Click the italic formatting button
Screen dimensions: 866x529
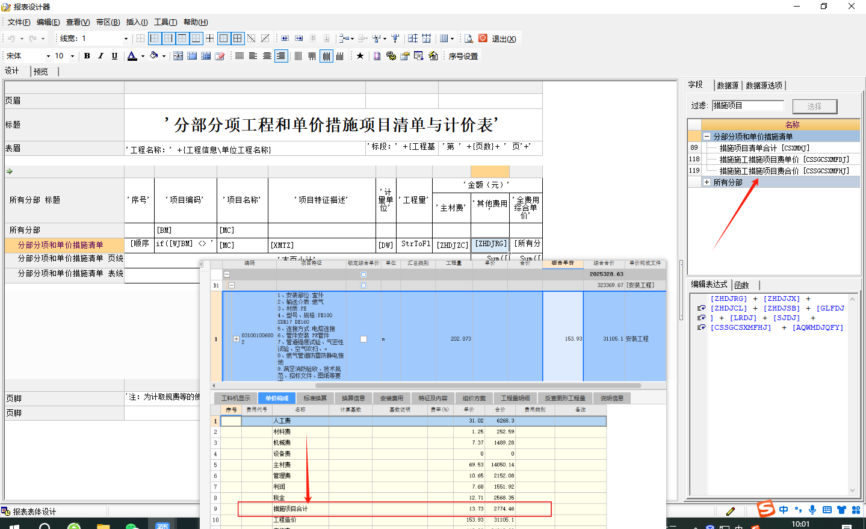pos(101,56)
